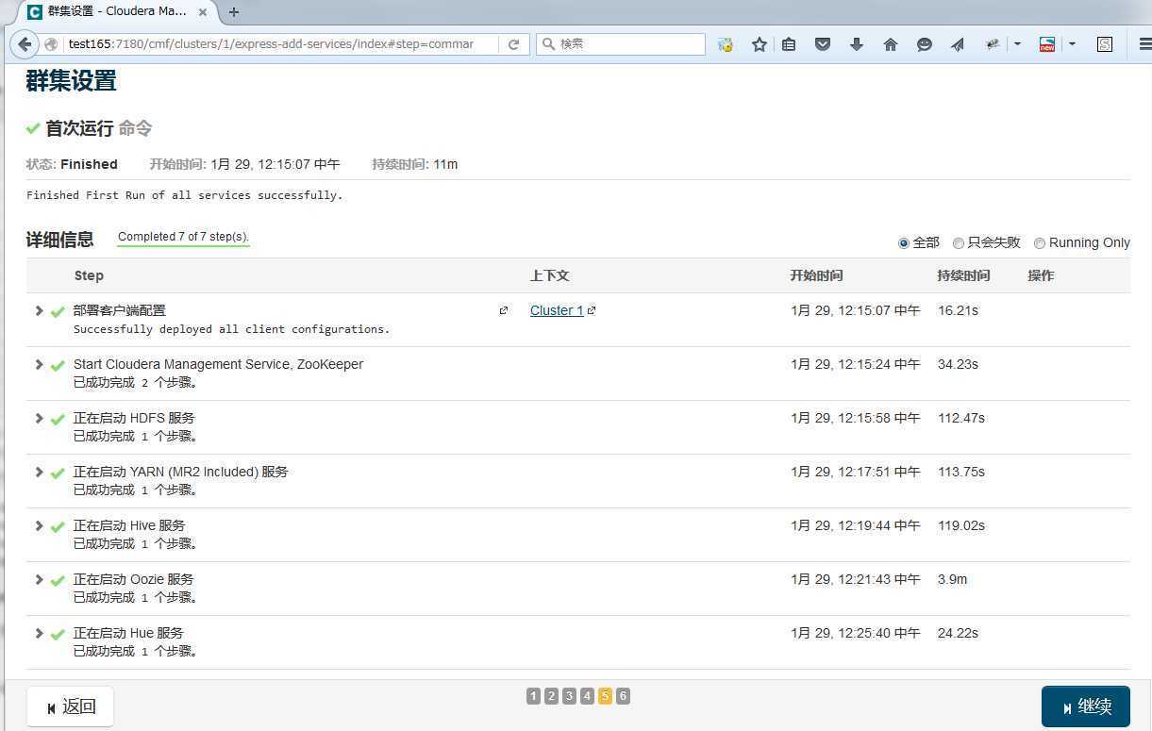Open the downloads arrow icon
This screenshot has width=1152, height=731.
[x=857, y=44]
